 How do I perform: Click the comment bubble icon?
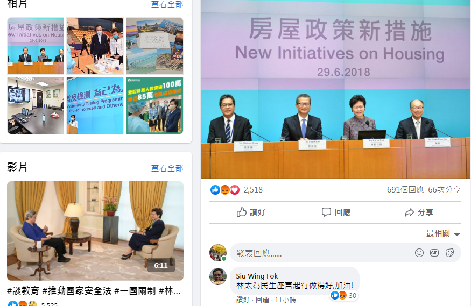coord(326,212)
